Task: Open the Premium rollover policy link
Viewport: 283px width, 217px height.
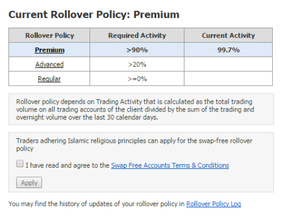Action: [x=50, y=50]
